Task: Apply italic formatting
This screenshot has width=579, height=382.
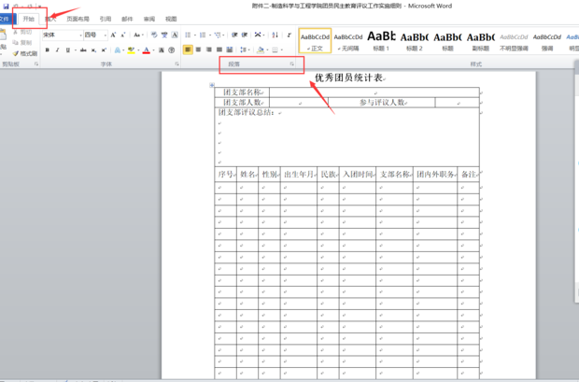Action: [x=56, y=50]
